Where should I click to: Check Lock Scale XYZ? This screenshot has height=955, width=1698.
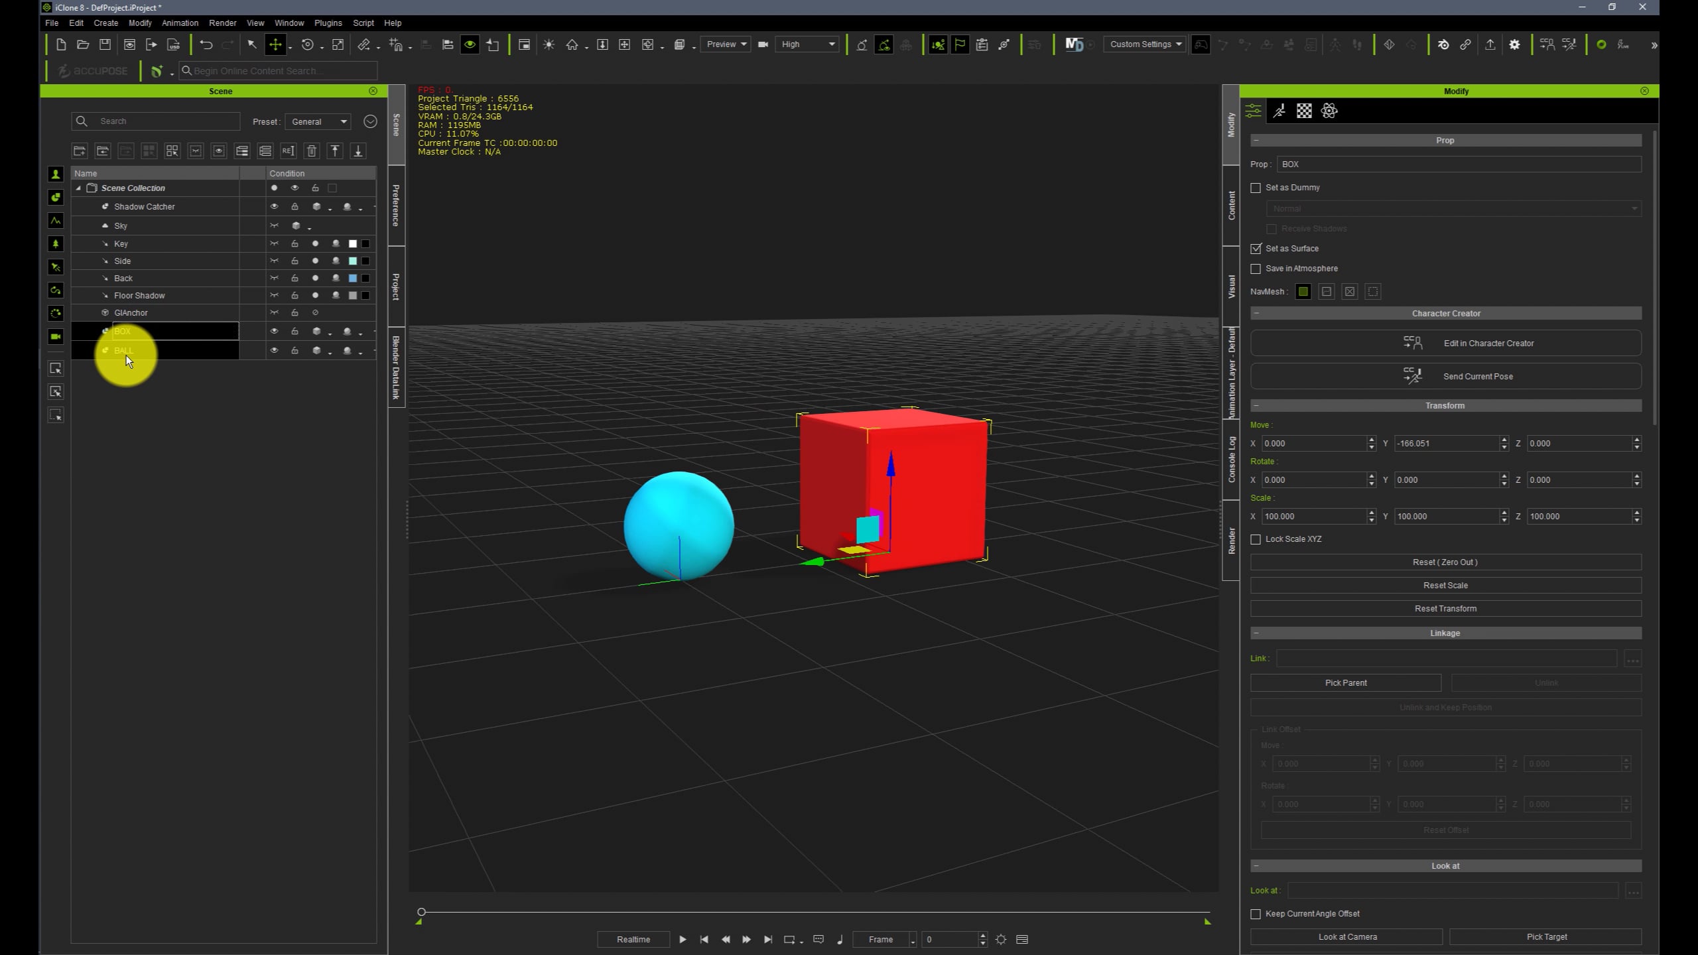pyautogui.click(x=1256, y=539)
